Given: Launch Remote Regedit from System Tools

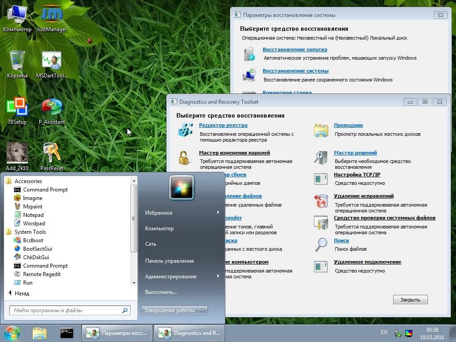Looking at the screenshot, I should (41, 274).
